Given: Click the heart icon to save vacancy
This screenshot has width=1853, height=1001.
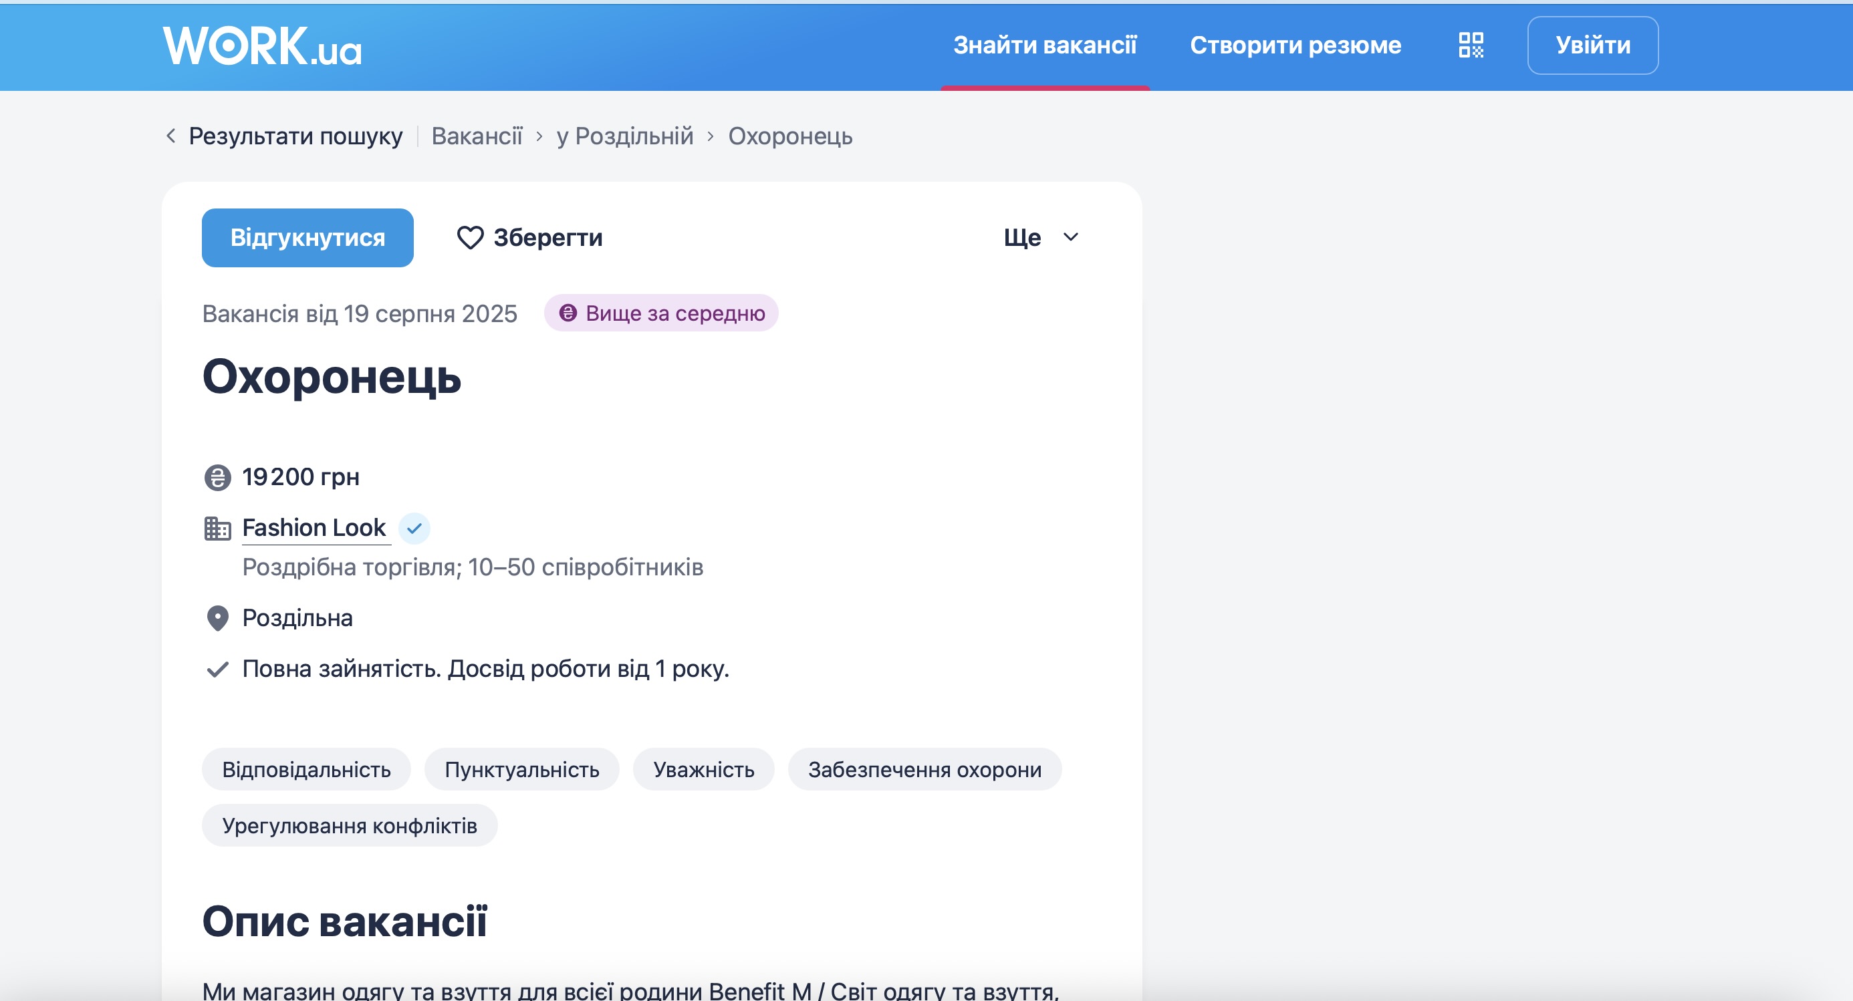Looking at the screenshot, I should 471,238.
